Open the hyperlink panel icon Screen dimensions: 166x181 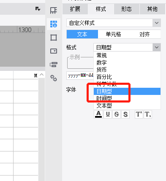(54, 78)
